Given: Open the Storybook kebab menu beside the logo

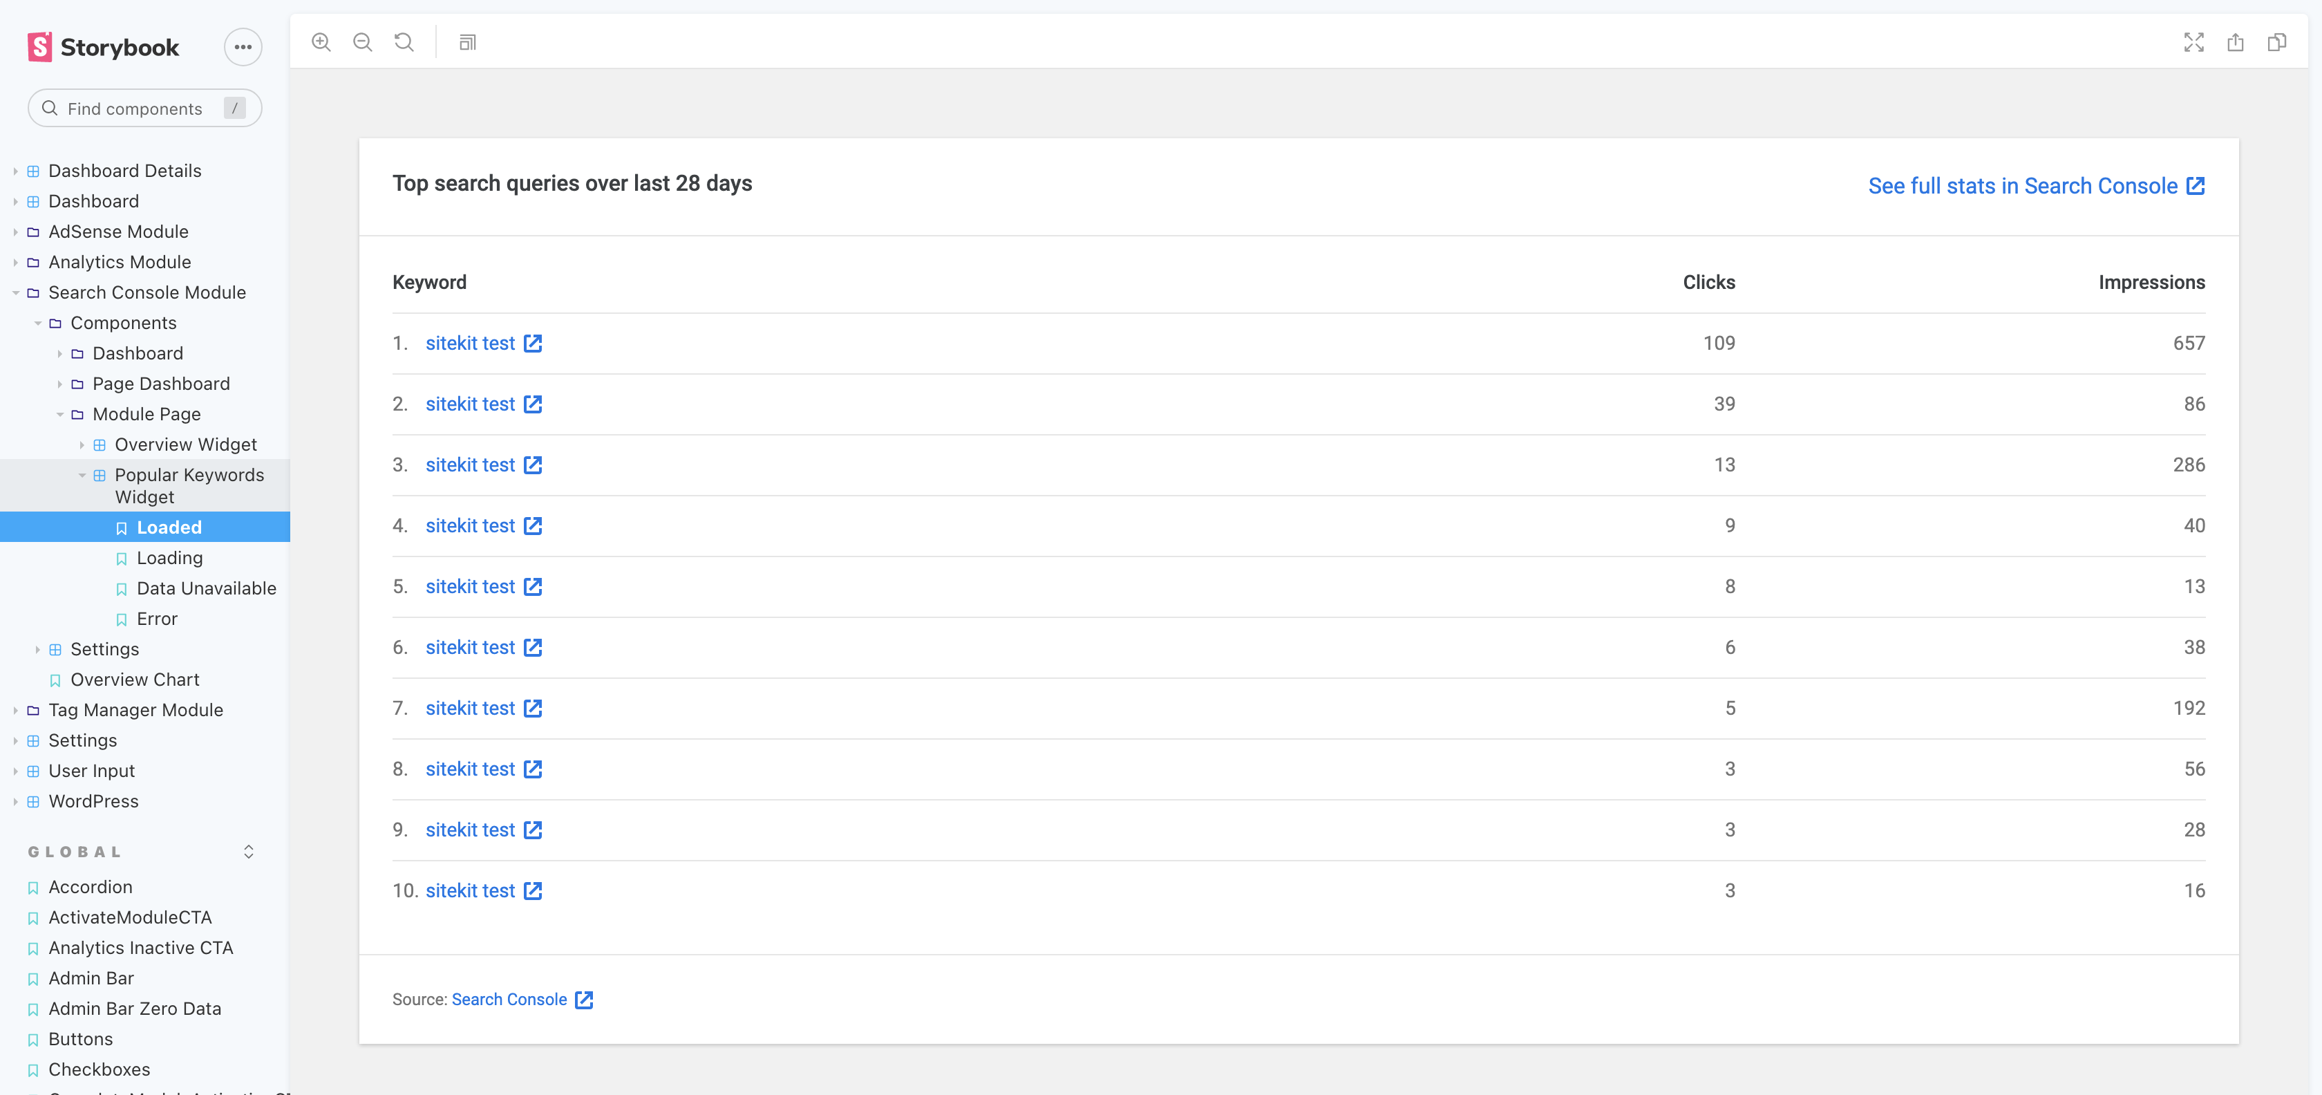Looking at the screenshot, I should coord(242,47).
